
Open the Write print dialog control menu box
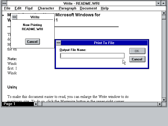pyautogui.click(x=14, y=17)
